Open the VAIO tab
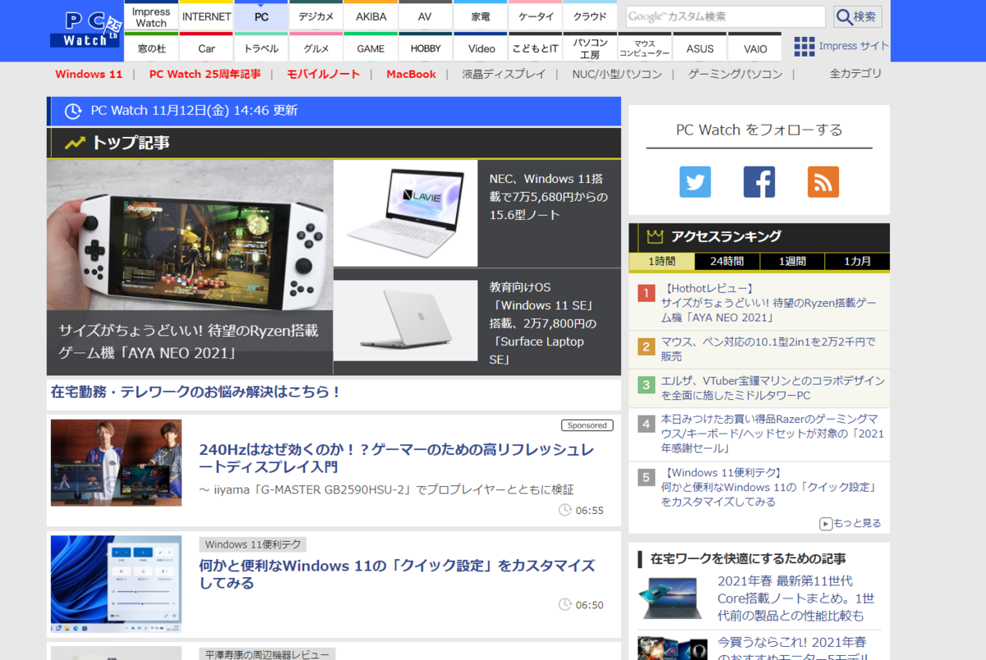Screen dimensions: 986x660 [755, 48]
